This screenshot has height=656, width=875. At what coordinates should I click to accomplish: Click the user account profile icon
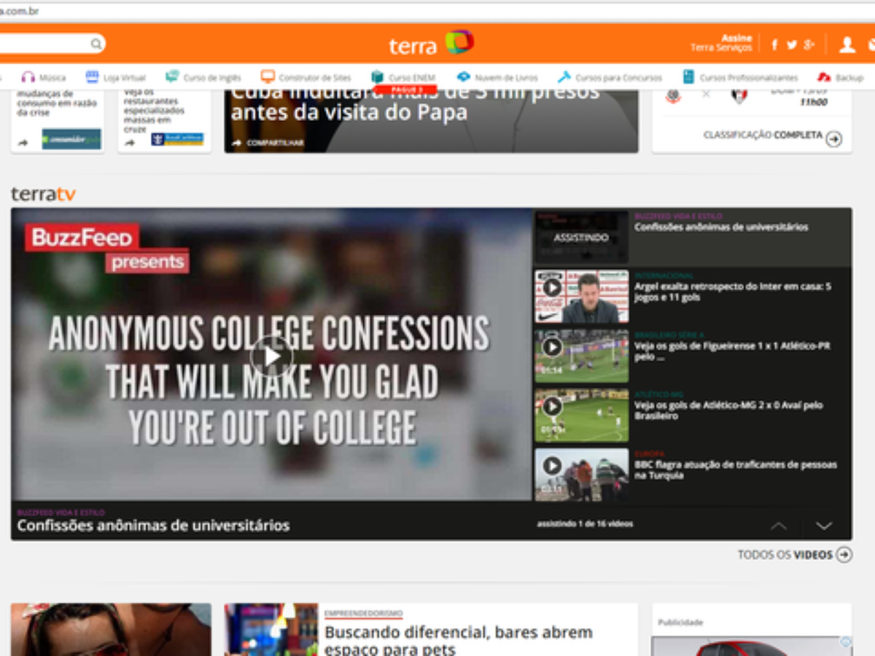coord(847,45)
